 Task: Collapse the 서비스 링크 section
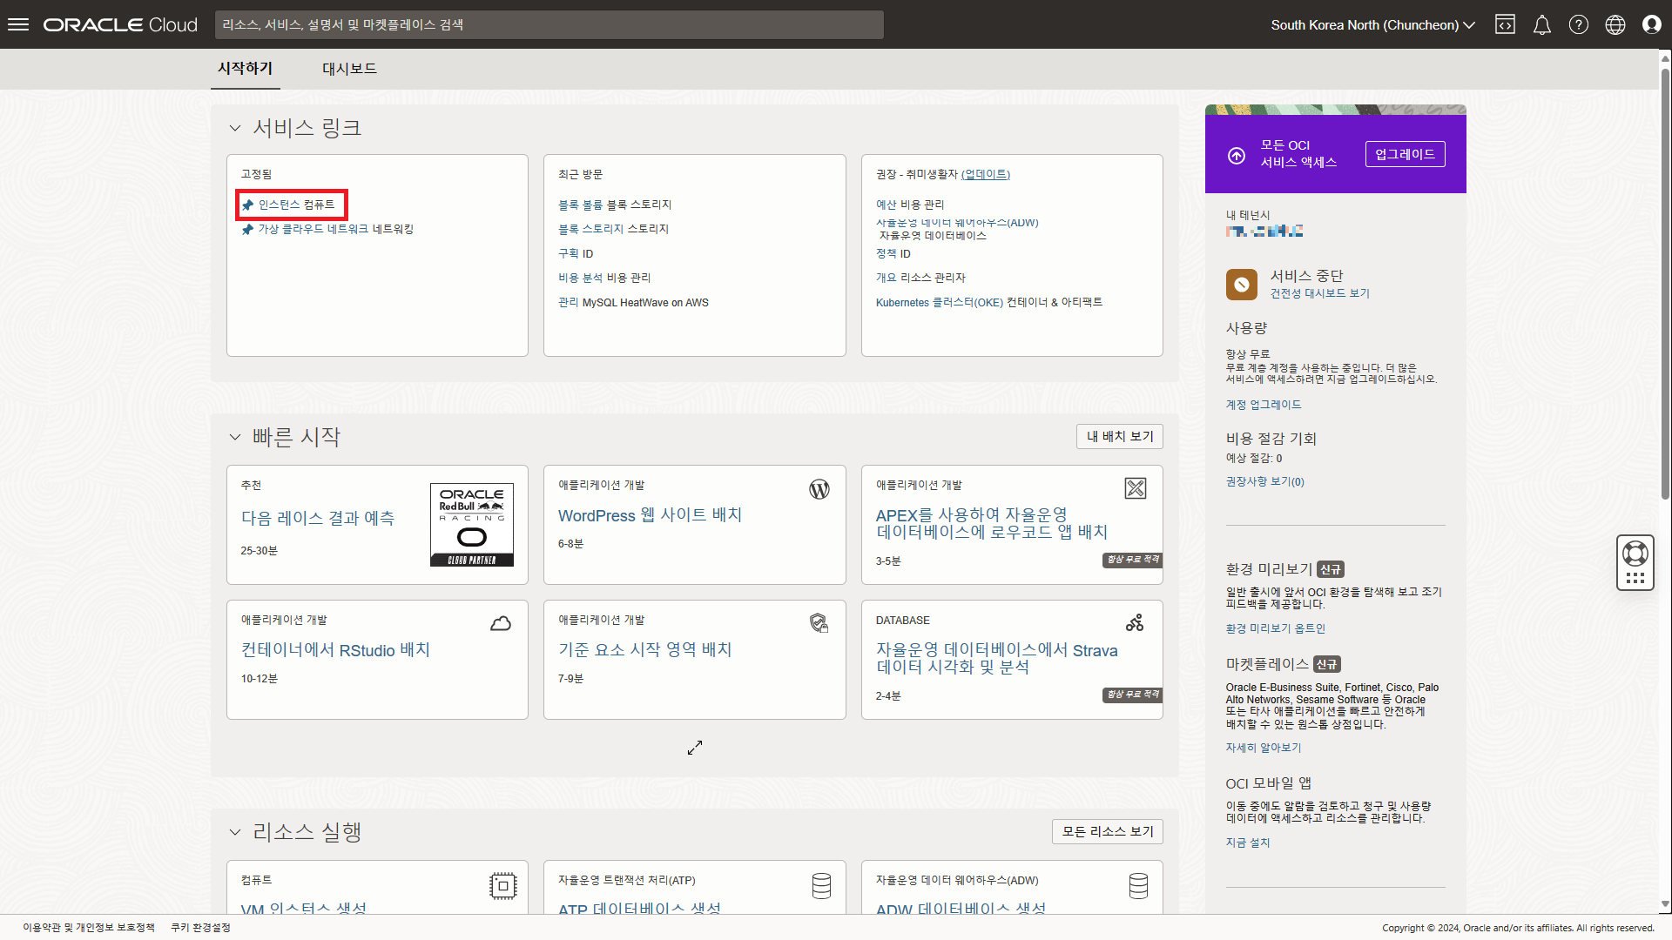click(x=235, y=129)
